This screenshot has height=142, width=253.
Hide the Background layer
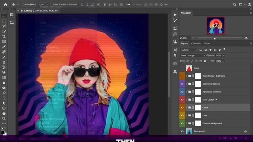tap(182, 131)
